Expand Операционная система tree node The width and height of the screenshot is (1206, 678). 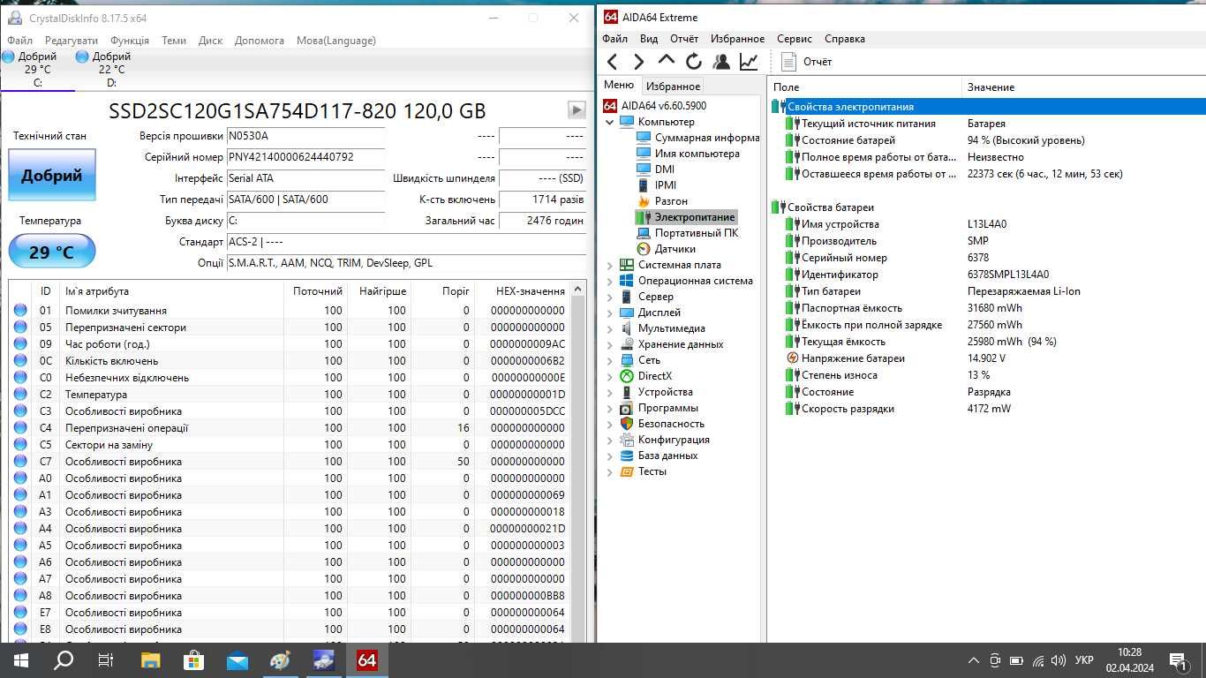point(609,281)
